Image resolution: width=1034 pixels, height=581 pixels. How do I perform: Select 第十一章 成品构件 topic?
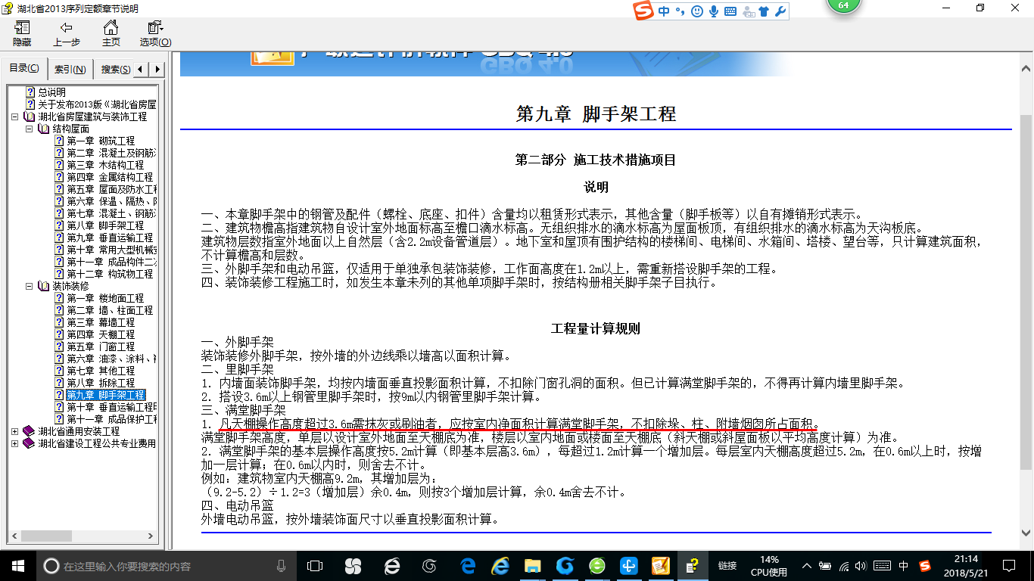tap(111, 262)
